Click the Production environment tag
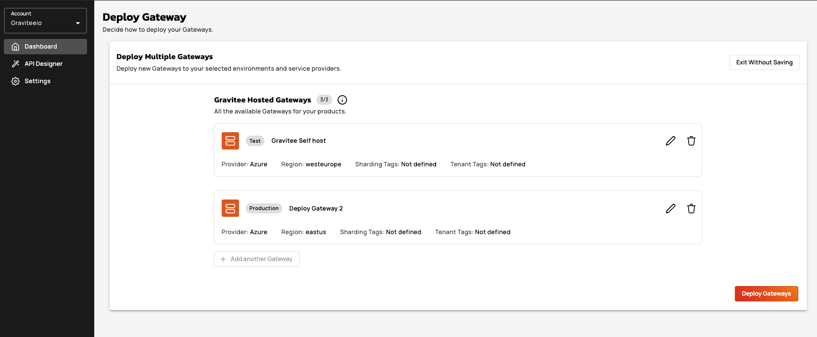The image size is (817, 337). coord(264,209)
